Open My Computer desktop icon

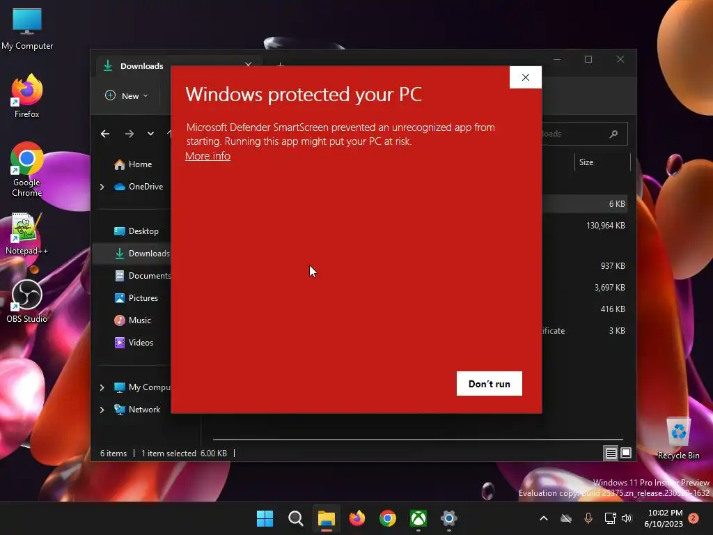(27, 29)
